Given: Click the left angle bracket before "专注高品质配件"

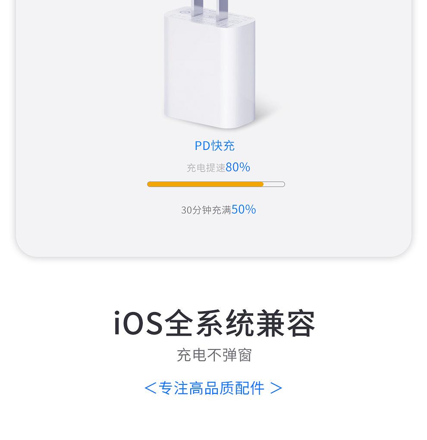Looking at the screenshot, I should tap(150, 388).
